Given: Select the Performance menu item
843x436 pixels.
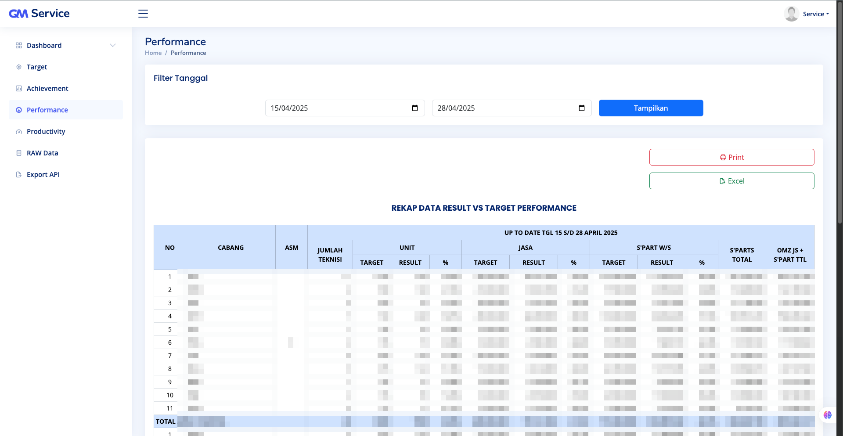Looking at the screenshot, I should (66, 110).
